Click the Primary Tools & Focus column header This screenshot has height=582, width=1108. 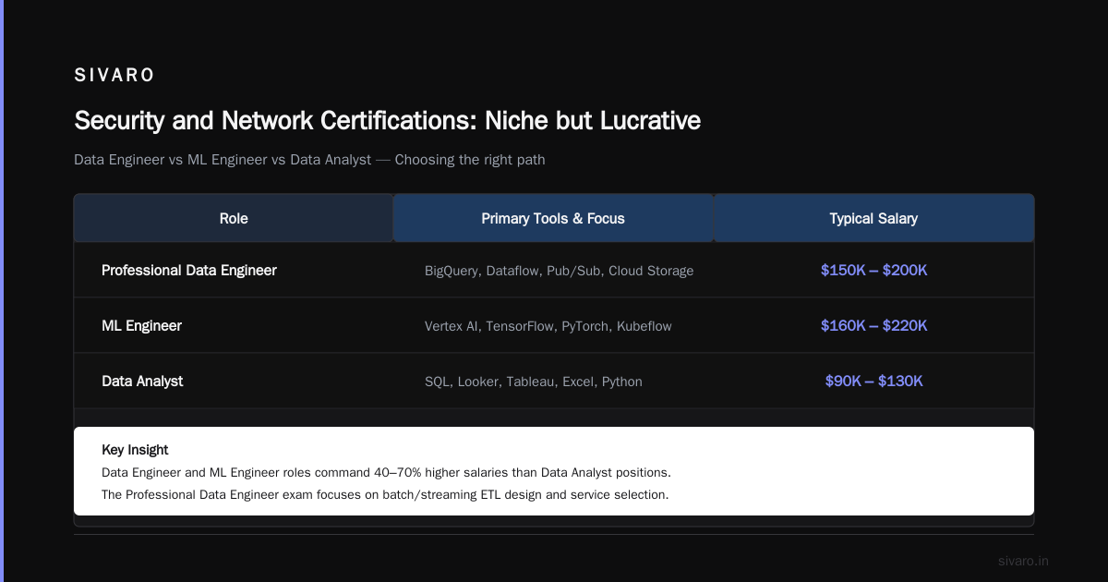pos(553,218)
